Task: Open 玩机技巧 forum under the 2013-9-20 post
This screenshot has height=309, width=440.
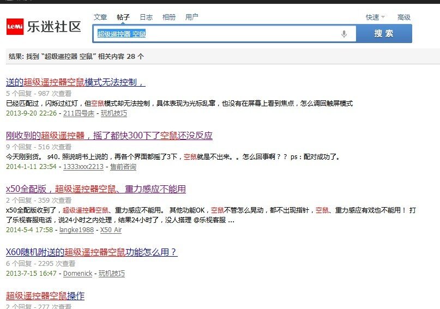Action: (113, 113)
